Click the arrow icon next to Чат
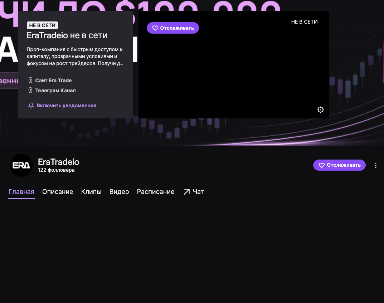Viewport: 384px width, 303px height. click(x=186, y=192)
